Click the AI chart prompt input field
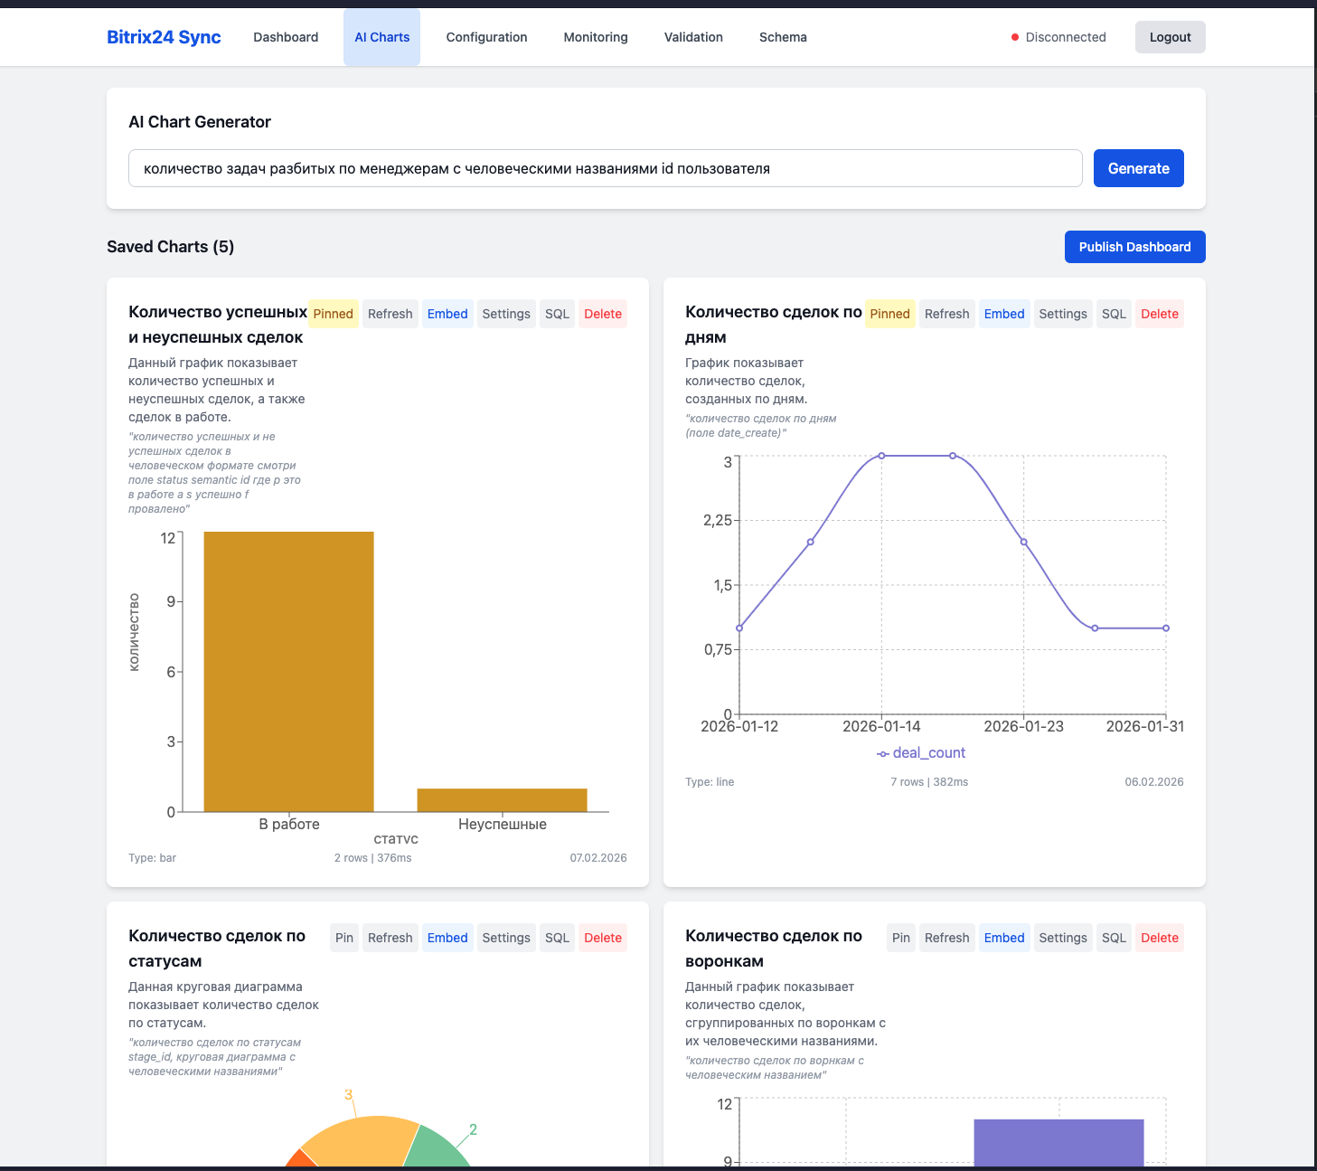Viewport: 1317px width, 1171px height. click(x=606, y=168)
